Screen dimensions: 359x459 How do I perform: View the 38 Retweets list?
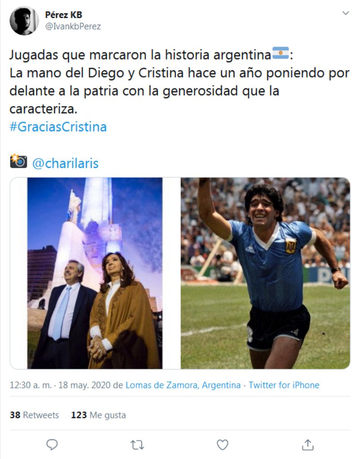point(34,415)
